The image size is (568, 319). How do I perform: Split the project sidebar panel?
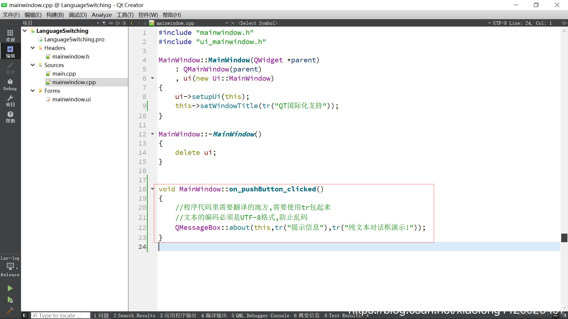click(118, 23)
